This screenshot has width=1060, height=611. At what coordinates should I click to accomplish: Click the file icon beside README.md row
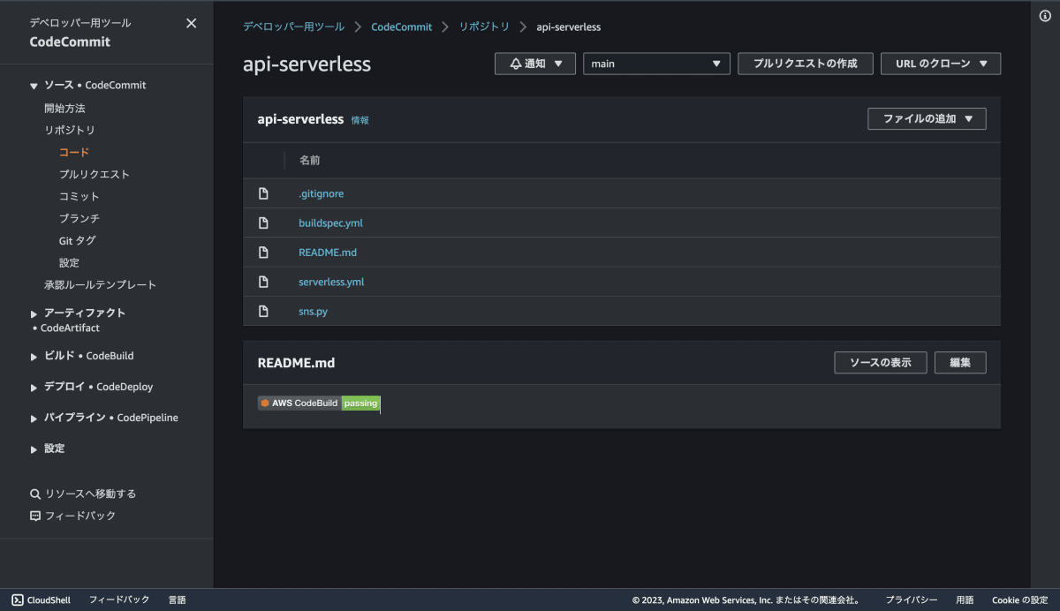(263, 253)
